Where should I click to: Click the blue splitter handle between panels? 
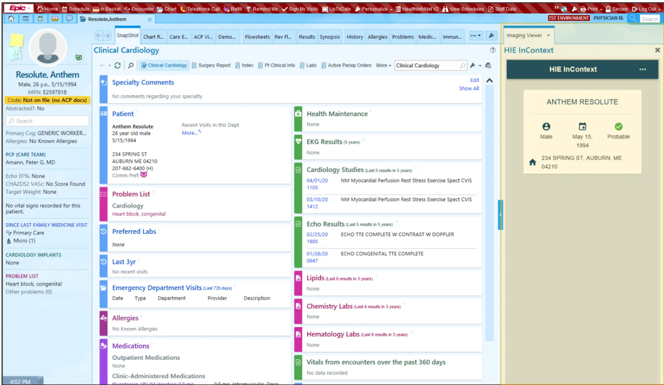click(500, 215)
